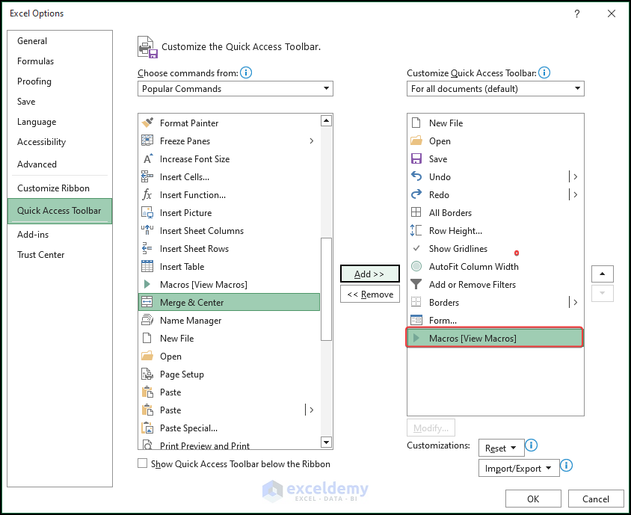Click the Format Painter brush icon
This screenshot has width=631, height=515.
(147, 123)
